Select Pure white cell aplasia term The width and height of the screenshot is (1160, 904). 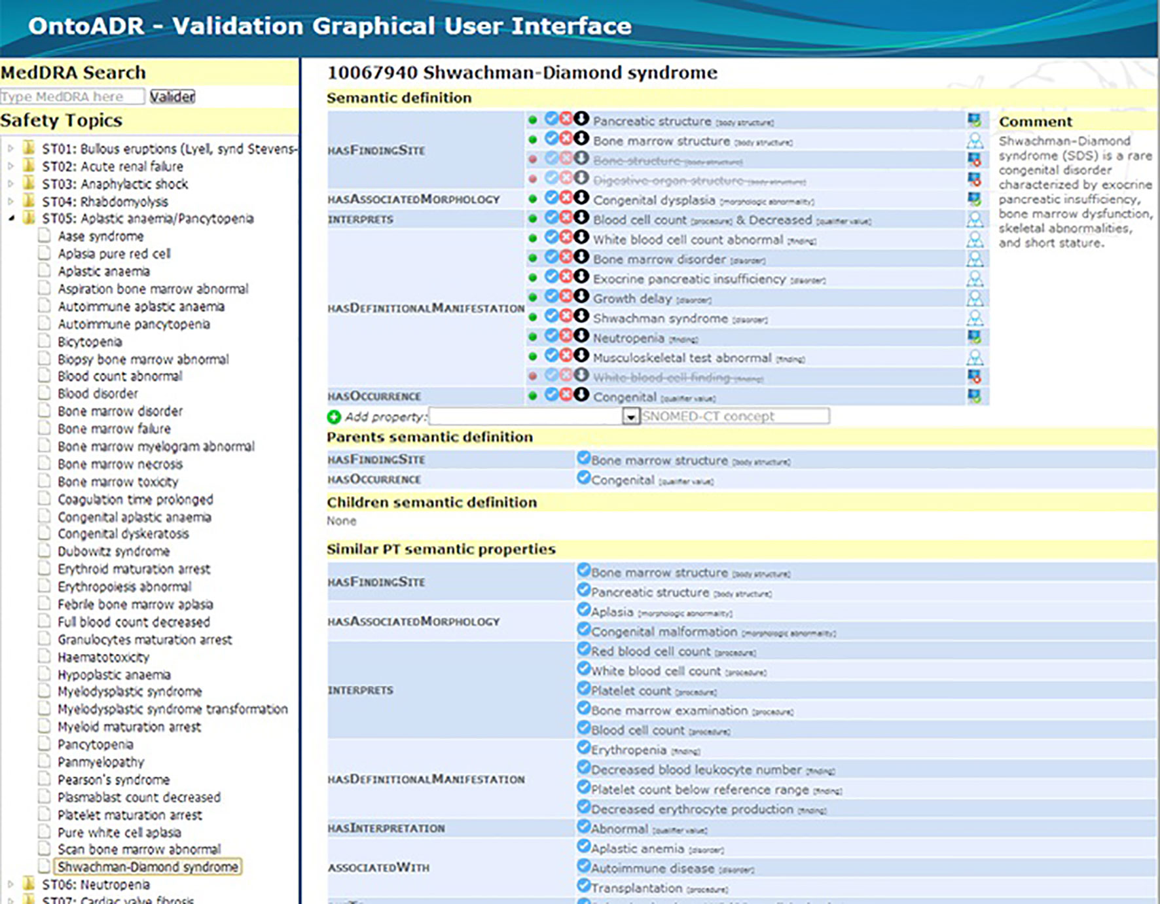[x=119, y=833]
